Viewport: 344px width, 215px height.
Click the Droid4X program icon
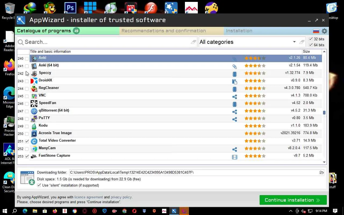click(34, 81)
